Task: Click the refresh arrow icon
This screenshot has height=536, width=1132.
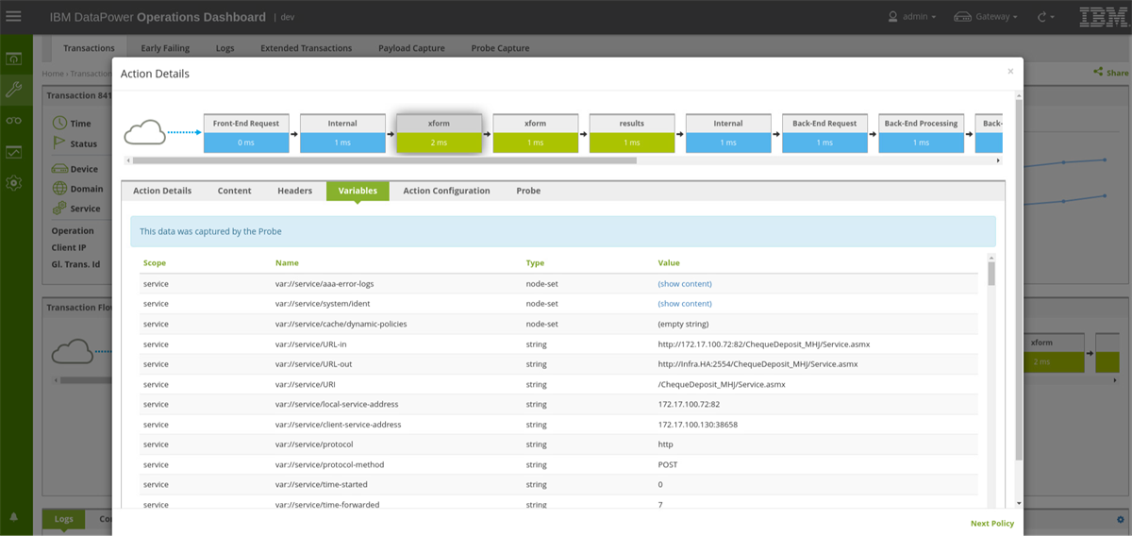Action: (1041, 16)
